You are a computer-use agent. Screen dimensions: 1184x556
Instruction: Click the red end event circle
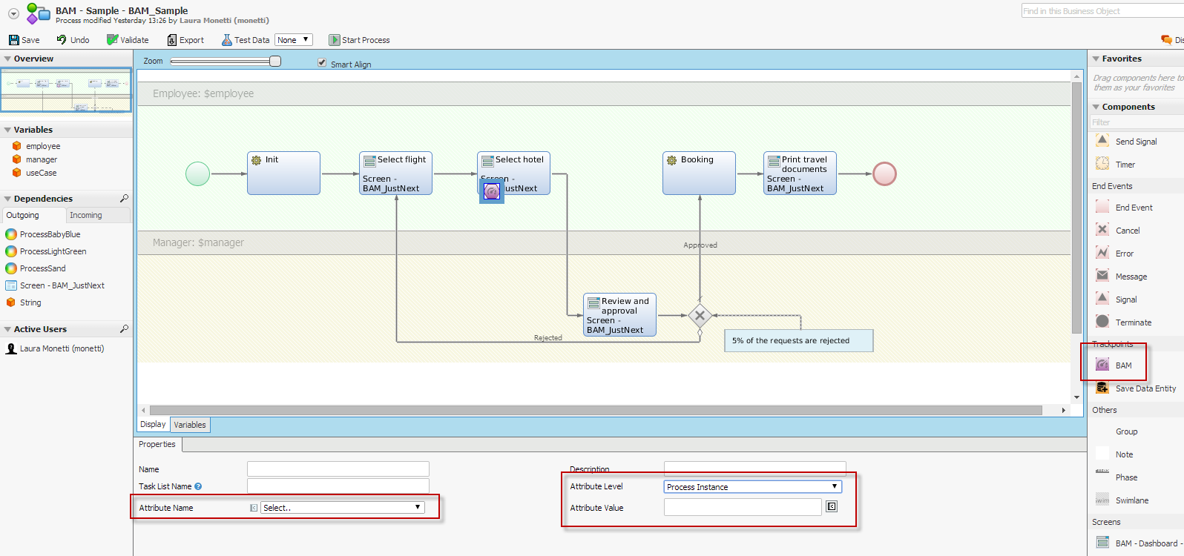[884, 173]
